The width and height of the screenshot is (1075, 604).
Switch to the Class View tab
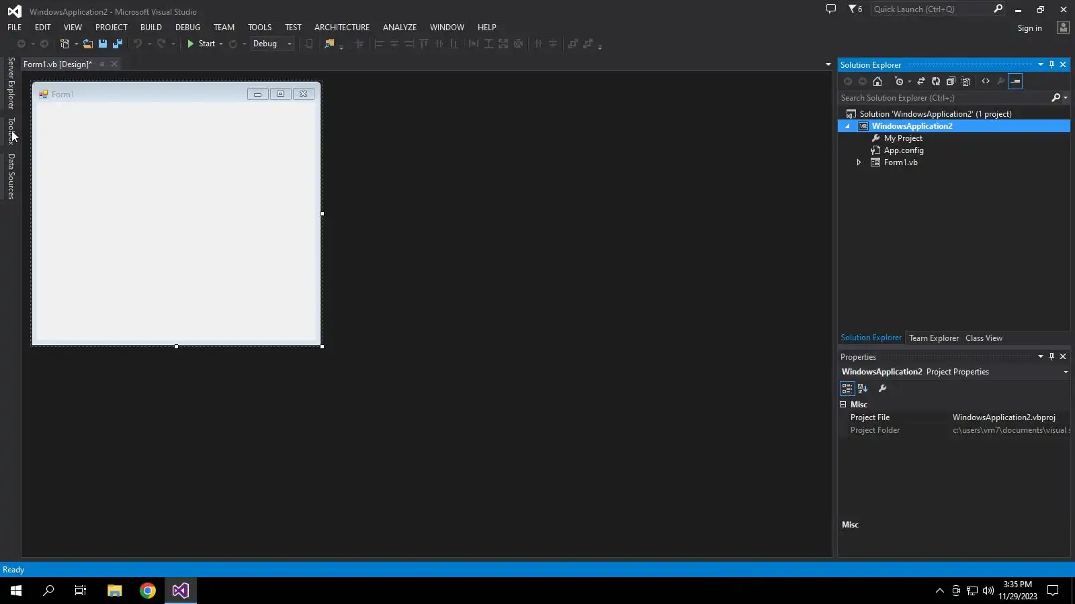pyautogui.click(x=984, y=338)
